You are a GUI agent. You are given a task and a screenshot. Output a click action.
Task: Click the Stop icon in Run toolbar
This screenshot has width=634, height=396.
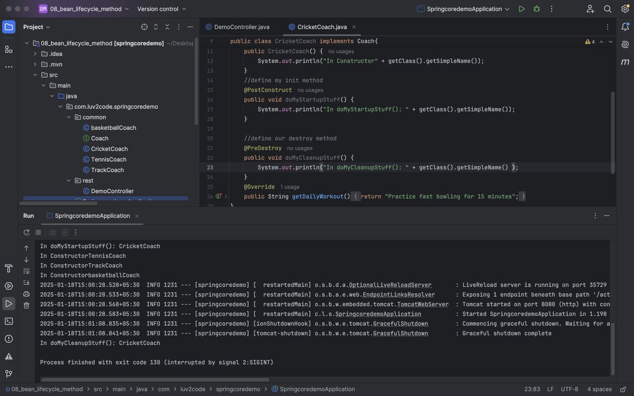(38, 232)
